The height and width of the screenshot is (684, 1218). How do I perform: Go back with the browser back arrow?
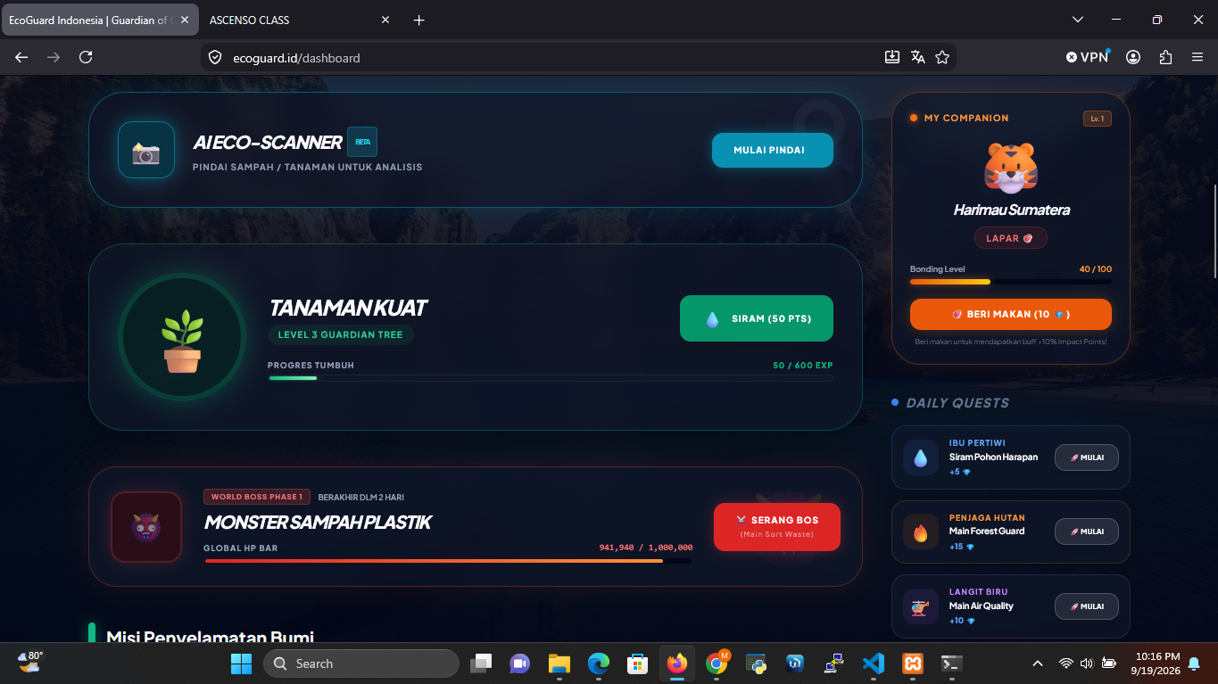[21, 57]
